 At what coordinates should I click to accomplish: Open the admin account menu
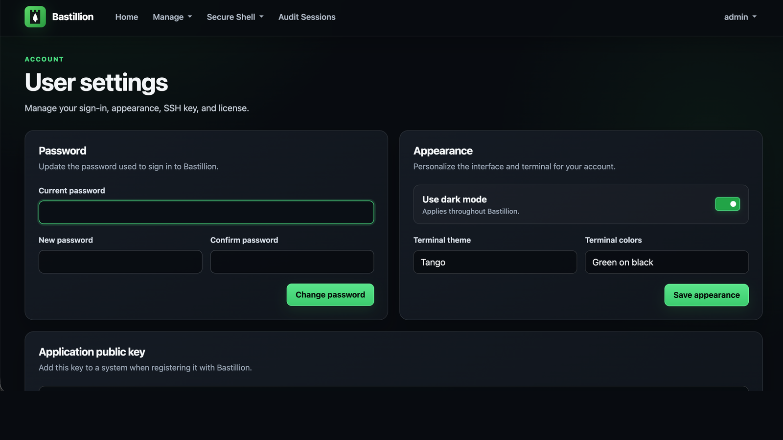click(740, 17)
